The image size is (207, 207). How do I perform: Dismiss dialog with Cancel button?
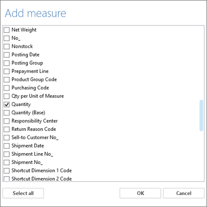(184, 193)
